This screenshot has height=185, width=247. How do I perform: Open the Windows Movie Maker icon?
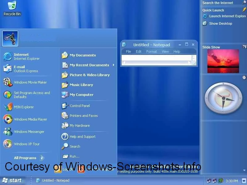[x=7, y=82]
